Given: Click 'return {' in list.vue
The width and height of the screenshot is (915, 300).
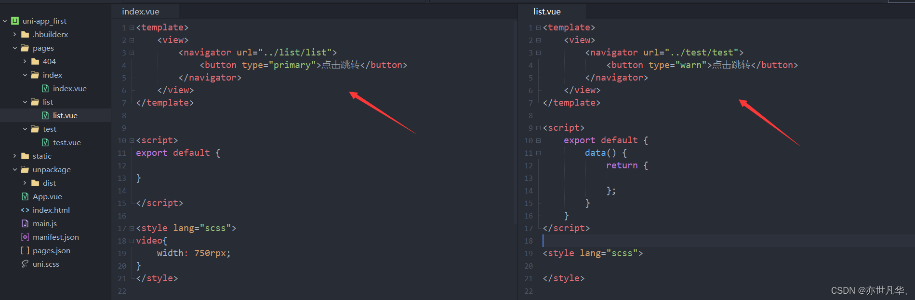Looking at the screenshot, I should [x=627, y=165].
